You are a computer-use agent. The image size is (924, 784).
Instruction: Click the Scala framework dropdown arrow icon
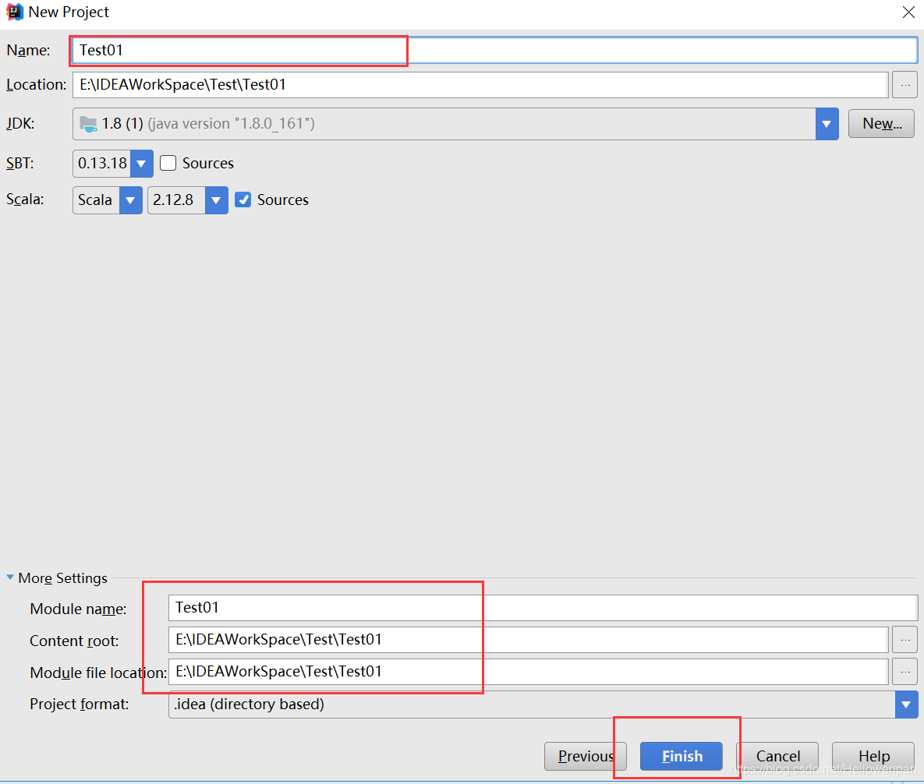pyautogui.click(x=130, y=200)
